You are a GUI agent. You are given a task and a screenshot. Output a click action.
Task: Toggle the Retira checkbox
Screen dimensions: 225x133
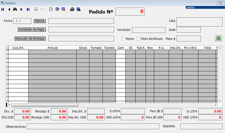click(x=123, y=39)
